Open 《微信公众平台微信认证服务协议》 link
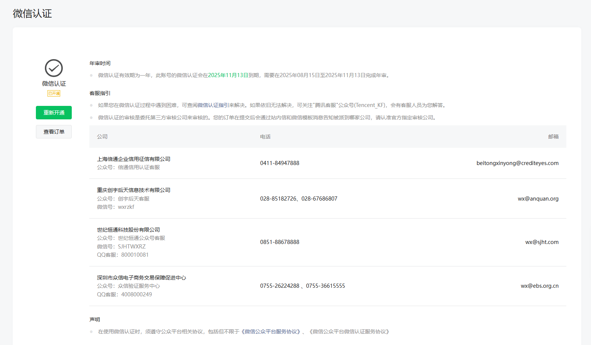The image size is (591, 345). pos(350,332)
